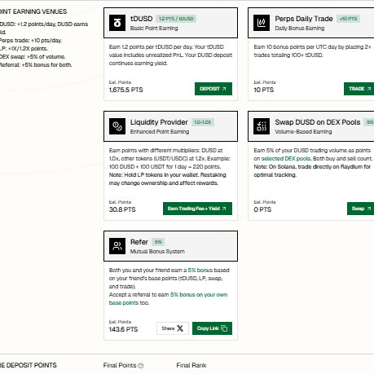This screenshot has width=374, height=374.
Task: Click the 5% bonus link in Refer card
Action: (x=200, y=271)
